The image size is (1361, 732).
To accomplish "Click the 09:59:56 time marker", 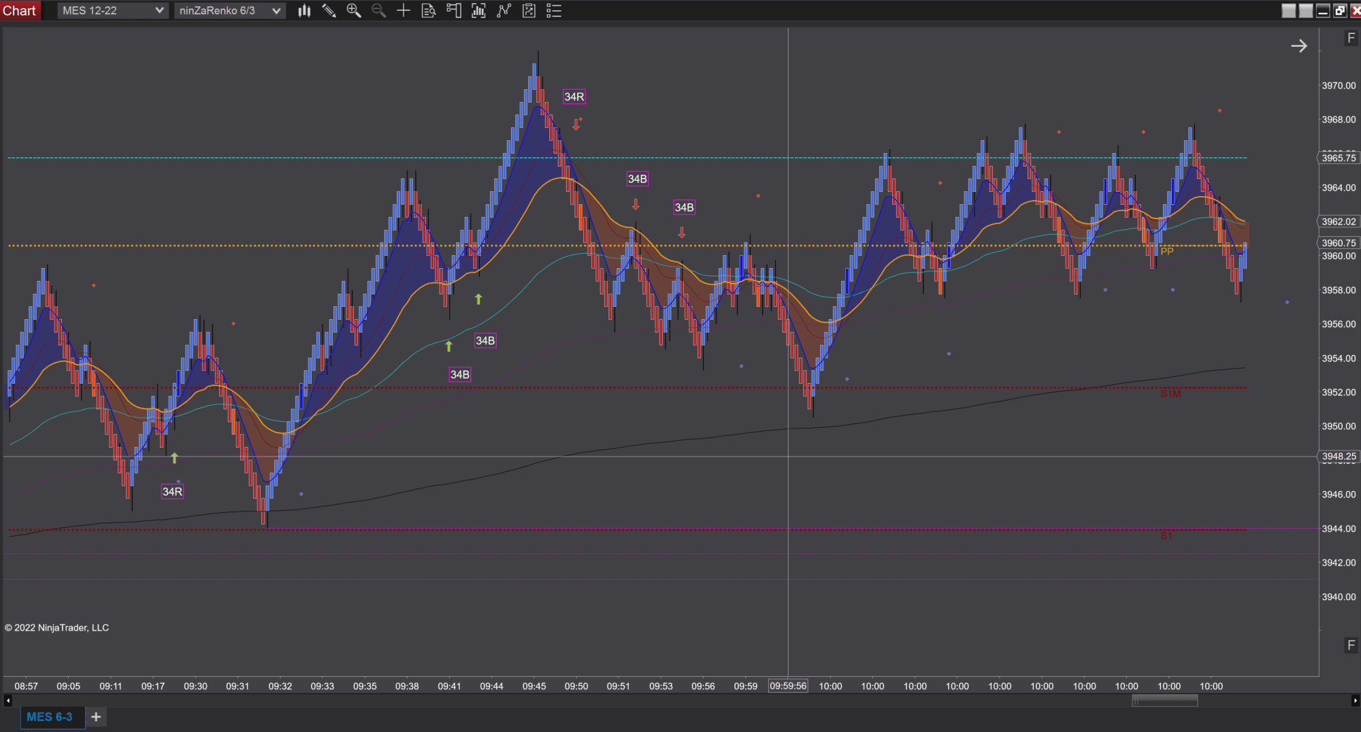I will 788,686.
